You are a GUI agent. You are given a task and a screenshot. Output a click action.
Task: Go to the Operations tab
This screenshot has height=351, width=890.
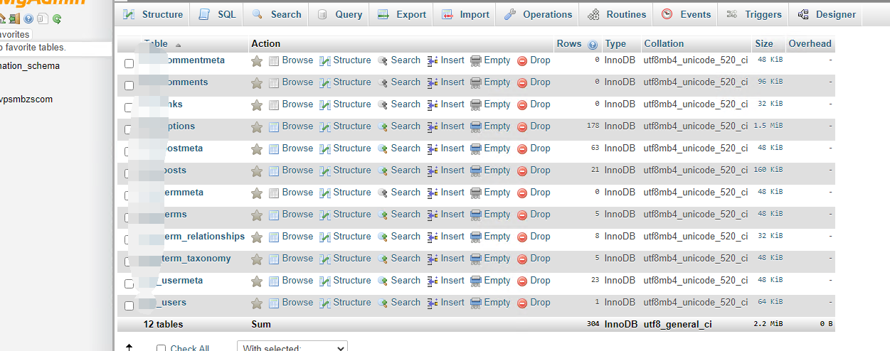click(x=539, y=14)
